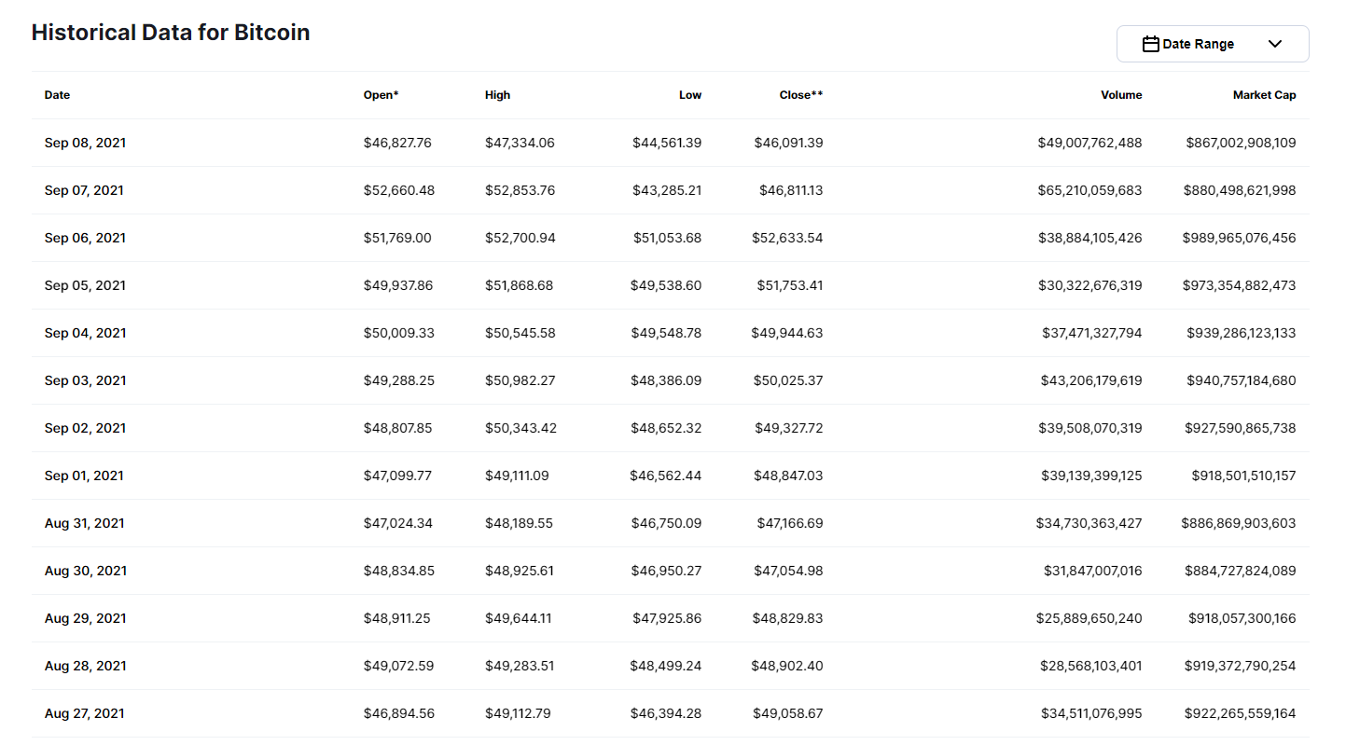1346x745 pixels.
Task: Click the Open* column header
Action: 382,95
